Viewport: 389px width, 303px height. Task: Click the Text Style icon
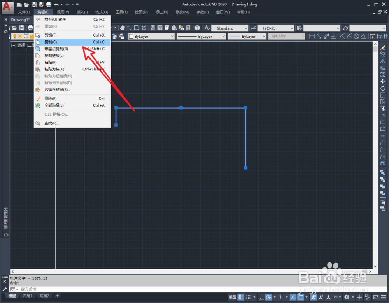(207, 28)
